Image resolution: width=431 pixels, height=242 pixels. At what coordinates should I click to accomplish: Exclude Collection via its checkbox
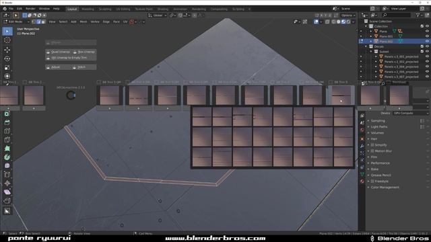(422, 26)
